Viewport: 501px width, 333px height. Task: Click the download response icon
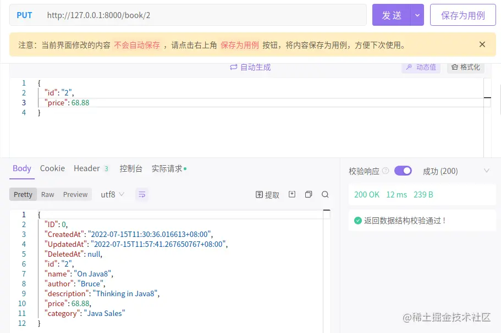[x=291, y=194]
